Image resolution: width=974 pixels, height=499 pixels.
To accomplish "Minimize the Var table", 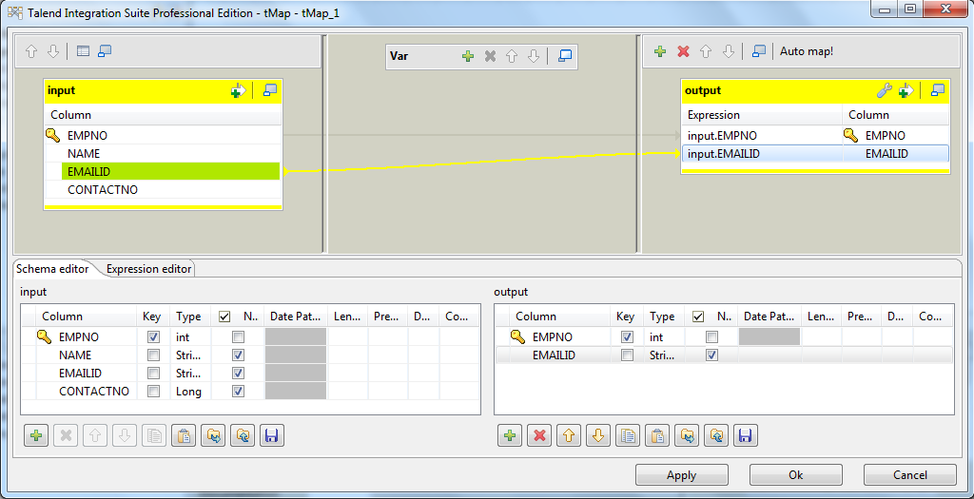I will coord(565,56).
